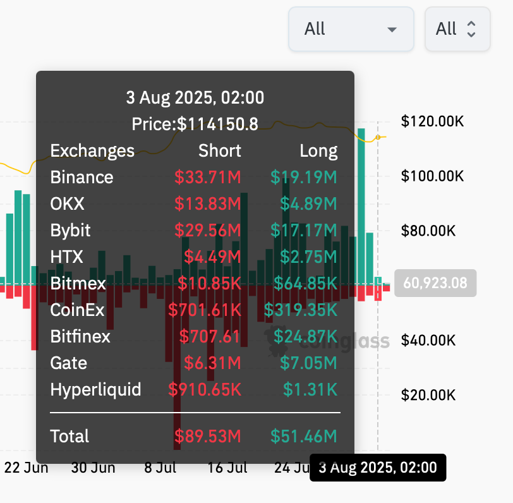The image size is (513, 503).
Task: Select HTX long value $2.75M
Action: [308, 257]
